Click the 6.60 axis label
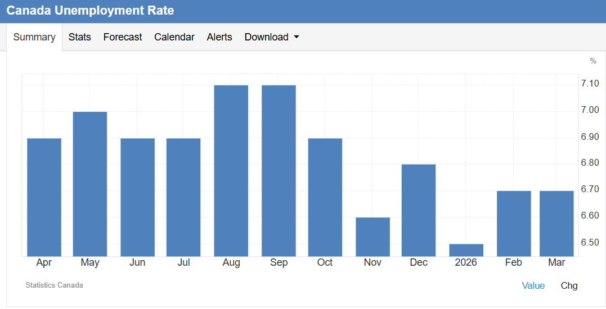This screenshot has width=606, height=309. click(x=590, y=216)
